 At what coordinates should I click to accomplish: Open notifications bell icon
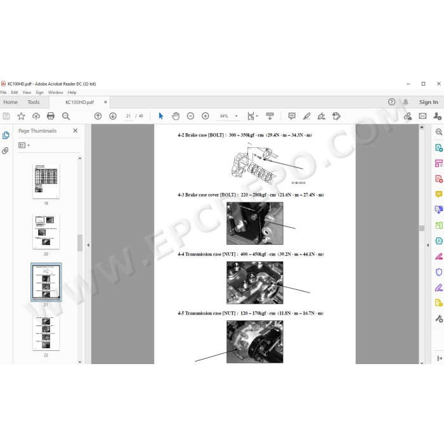tap(406, 102)
